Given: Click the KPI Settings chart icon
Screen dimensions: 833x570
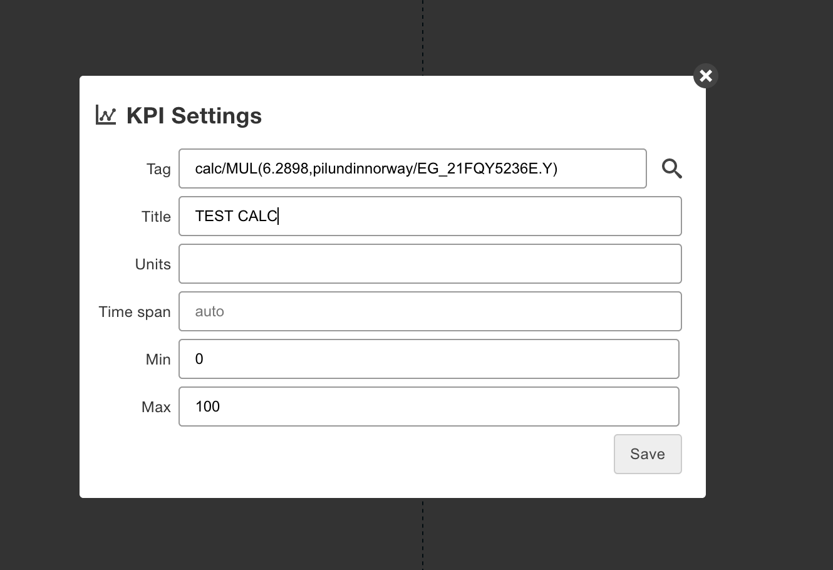Looking at the screenshot, I should pyautogui.click(x=106, y=115).
